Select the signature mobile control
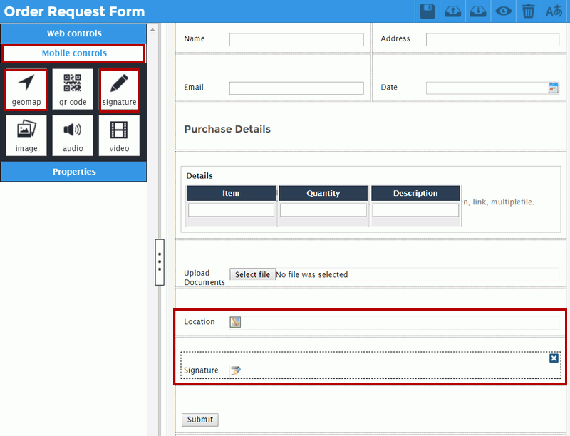 (x=119, y=90)
